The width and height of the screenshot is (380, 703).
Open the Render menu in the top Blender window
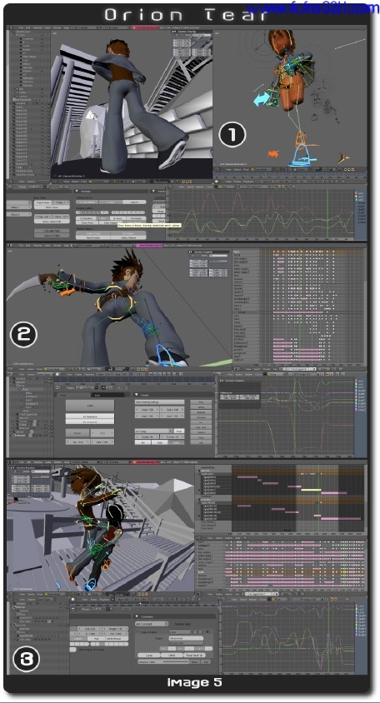pos(57,27)
